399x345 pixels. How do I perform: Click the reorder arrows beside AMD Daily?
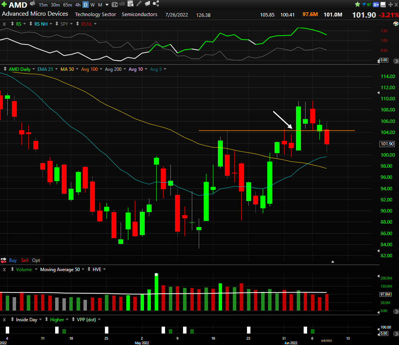click(x=5, y=69)
